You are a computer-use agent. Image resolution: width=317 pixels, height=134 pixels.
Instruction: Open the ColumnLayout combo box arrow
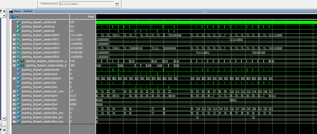click(x=116, y=4)
